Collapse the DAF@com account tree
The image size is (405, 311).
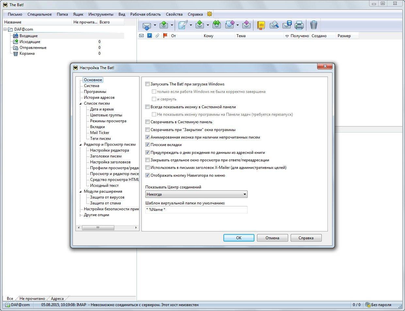click(x=6, y=29)
